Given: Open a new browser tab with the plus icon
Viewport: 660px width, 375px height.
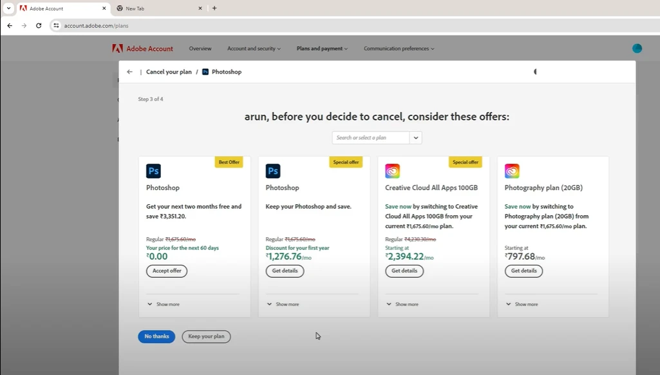Looking at the screenshot, I should (214, 8).
